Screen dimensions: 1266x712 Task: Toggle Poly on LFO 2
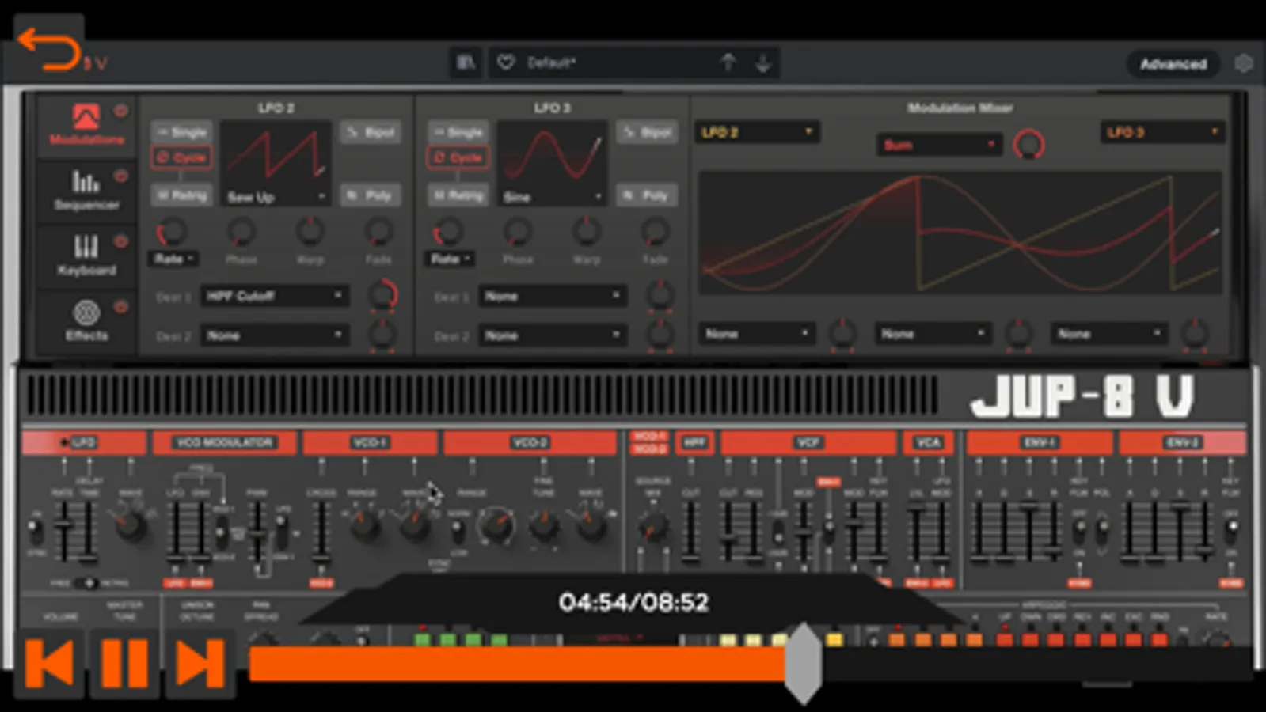click(x=371, y=195)
